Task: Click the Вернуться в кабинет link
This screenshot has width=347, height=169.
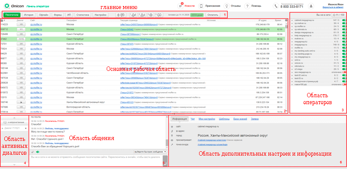Action: [333, 7]
